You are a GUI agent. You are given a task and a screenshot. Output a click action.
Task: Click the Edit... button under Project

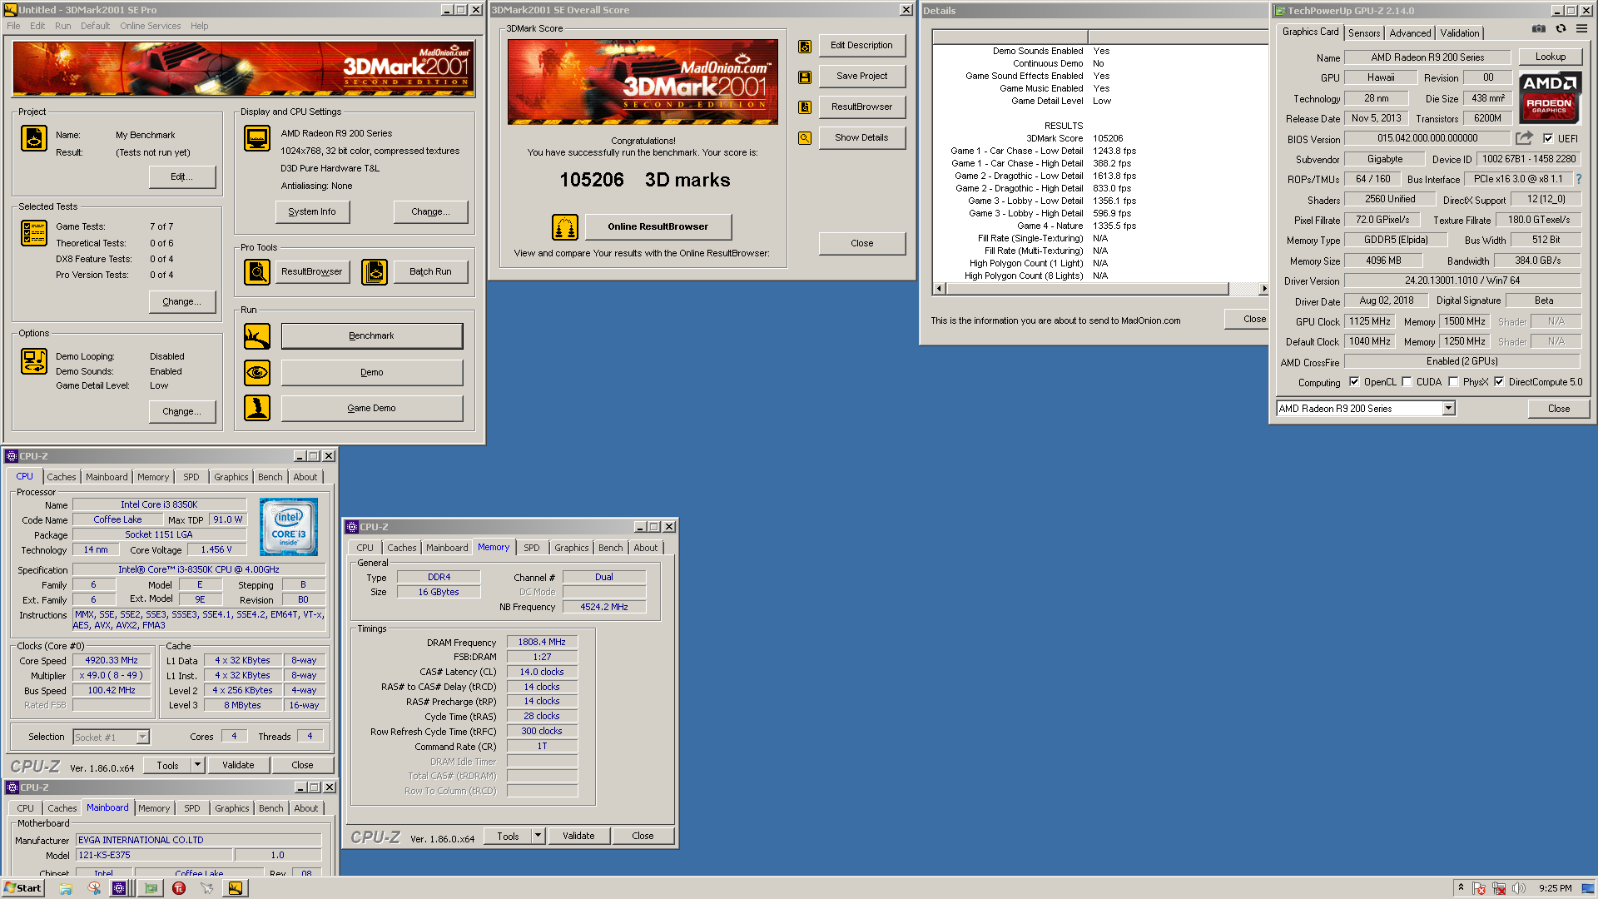click(181, 177)
